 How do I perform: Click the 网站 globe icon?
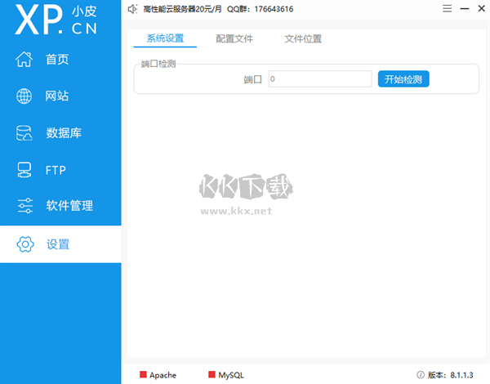click(24, 96)
